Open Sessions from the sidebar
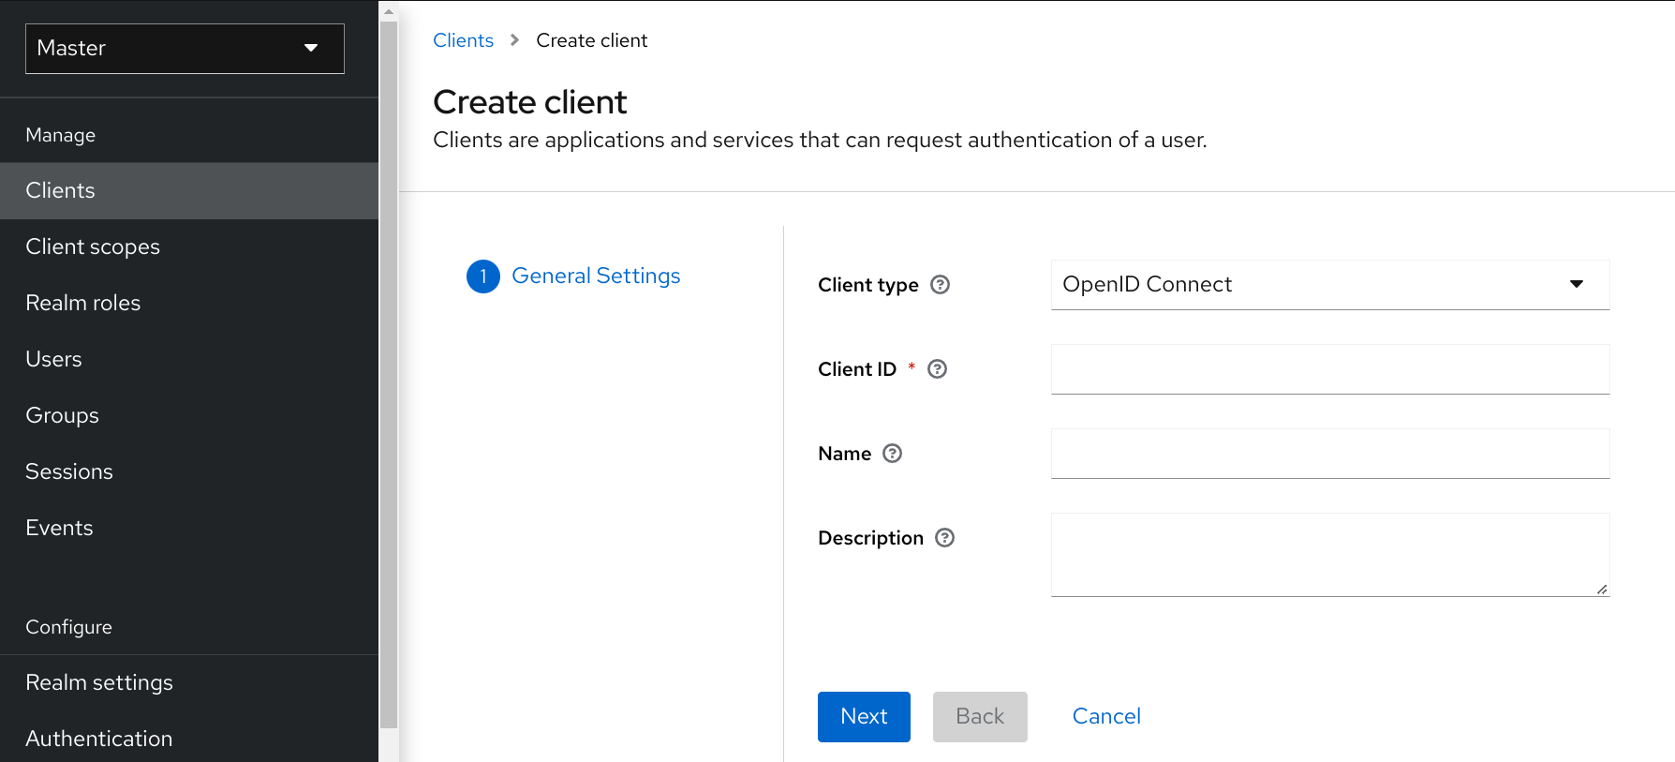 69,471
